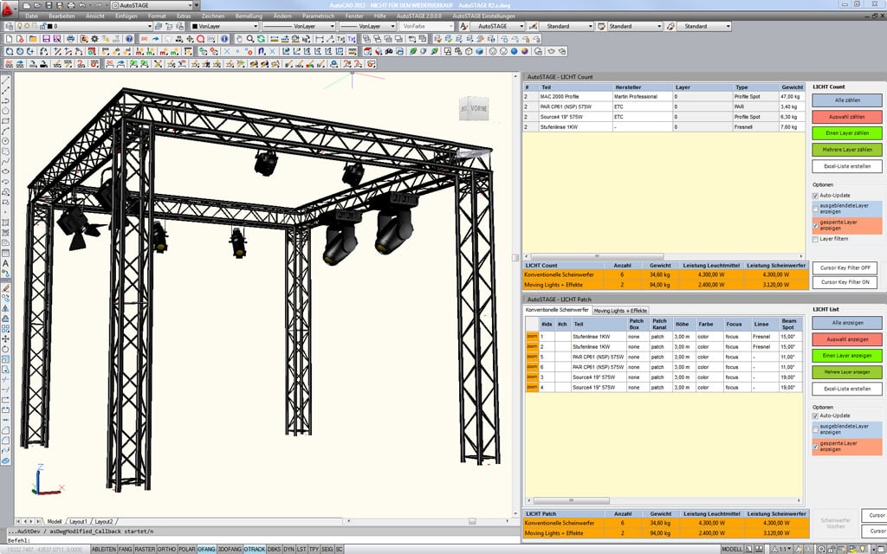The width and height of the screenshot is (887, 554).
Task: Expand the VonLayer color dropdown
Action: 224,26
